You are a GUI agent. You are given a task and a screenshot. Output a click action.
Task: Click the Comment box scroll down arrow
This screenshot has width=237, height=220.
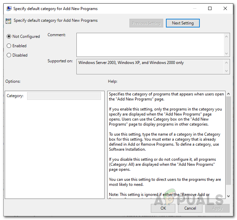(226, 54)
